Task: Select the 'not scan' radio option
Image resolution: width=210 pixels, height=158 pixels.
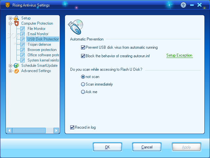Action: pyautogui.click(x=83, y=77)
